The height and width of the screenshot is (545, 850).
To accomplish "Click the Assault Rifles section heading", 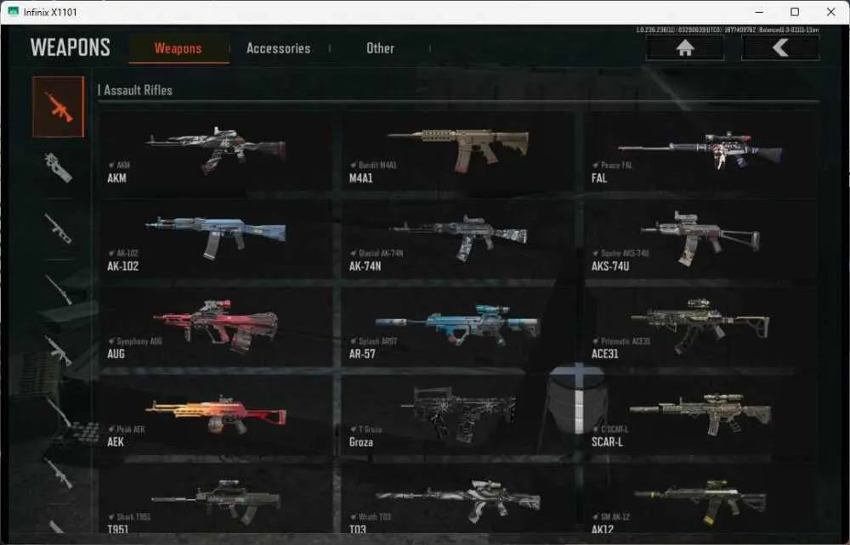I will [138, 90].
